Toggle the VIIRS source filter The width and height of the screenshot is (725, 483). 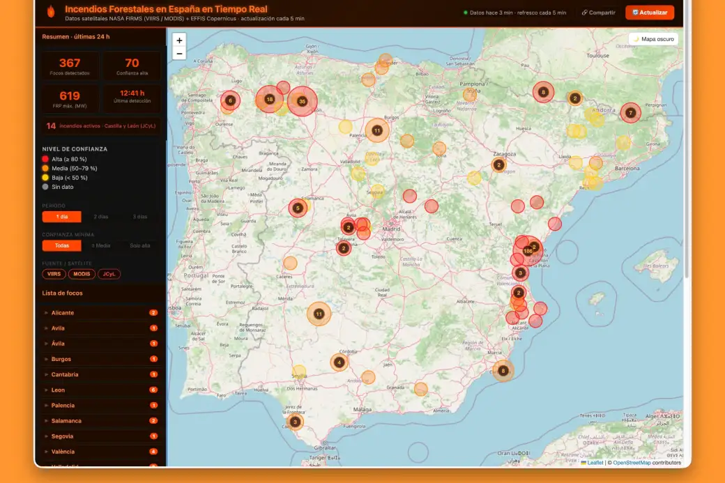point(54,274)
